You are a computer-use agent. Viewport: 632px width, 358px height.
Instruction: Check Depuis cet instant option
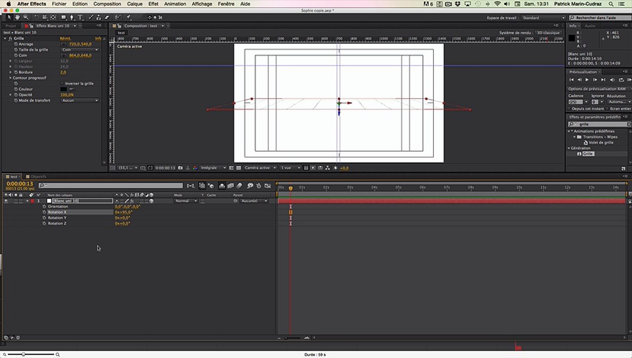pos(569,109)
